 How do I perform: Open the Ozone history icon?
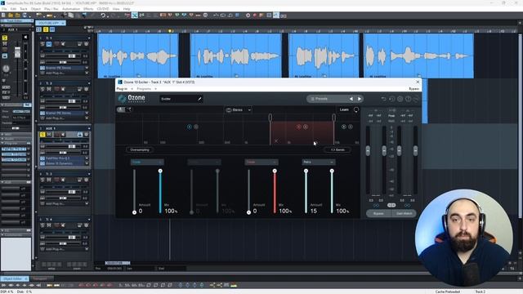392,99
